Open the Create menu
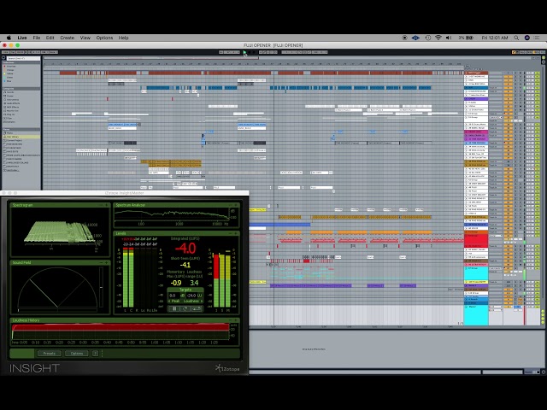The width and height of the screenshot is (547, 410). 67,38
